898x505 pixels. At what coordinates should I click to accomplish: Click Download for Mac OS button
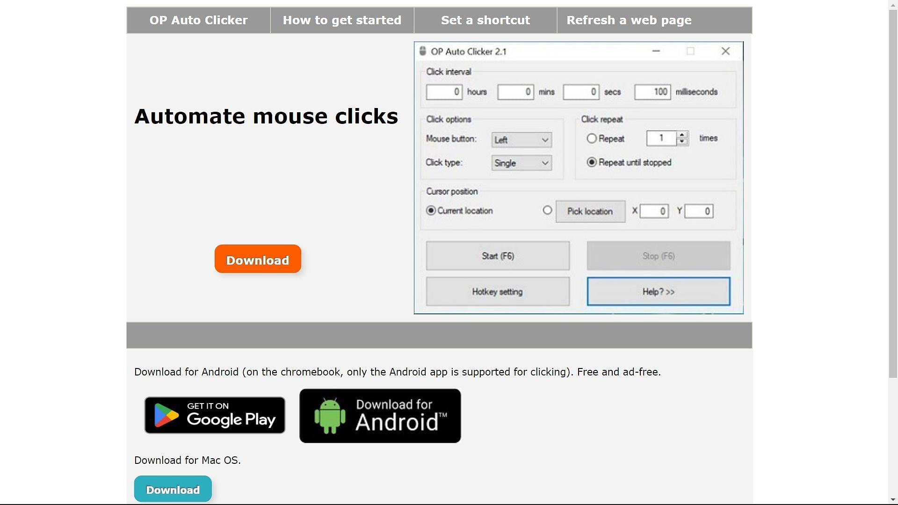click(x=173, y=490)
